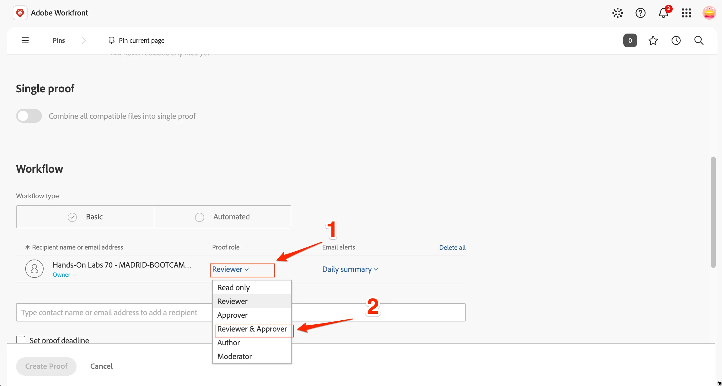The image size is (722, 386).
Task: Choose Author from role list
Action: pyautogui.click(x=252, y=342)
